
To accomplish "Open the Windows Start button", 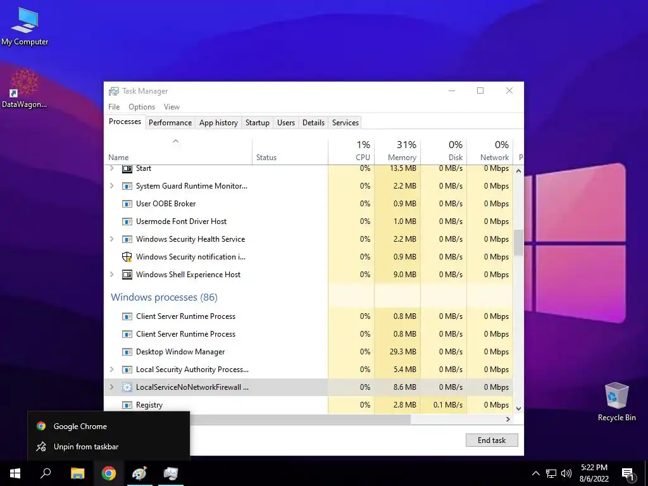I will (15, 473).
